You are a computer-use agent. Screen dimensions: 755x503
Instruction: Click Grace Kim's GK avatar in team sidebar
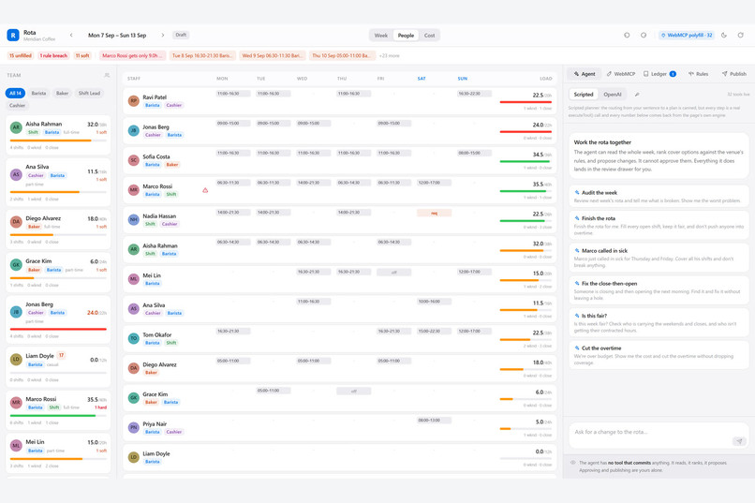point(16,265)
